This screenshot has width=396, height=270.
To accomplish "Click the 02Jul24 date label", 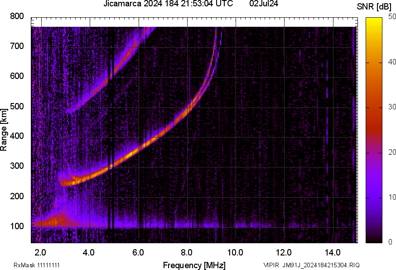I will tap(264, 4).
